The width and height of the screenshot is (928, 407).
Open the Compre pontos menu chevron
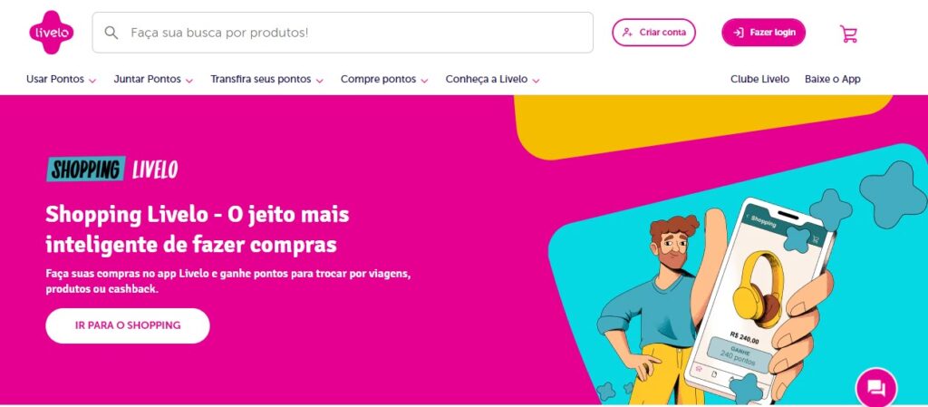click(424, 81)
